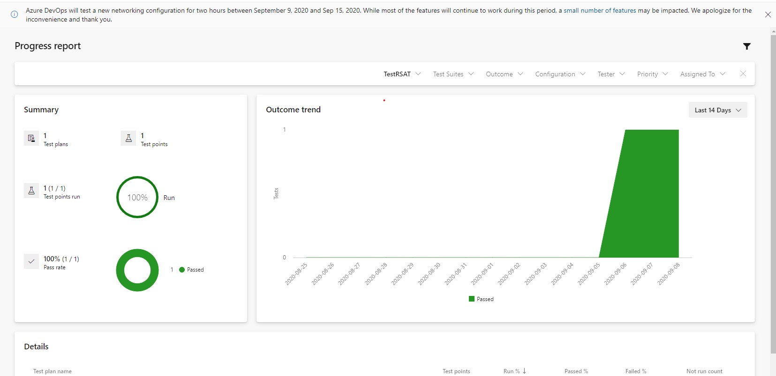Open the Outcome filter dropdown
The image size is (776, 376).
(504, 74)
